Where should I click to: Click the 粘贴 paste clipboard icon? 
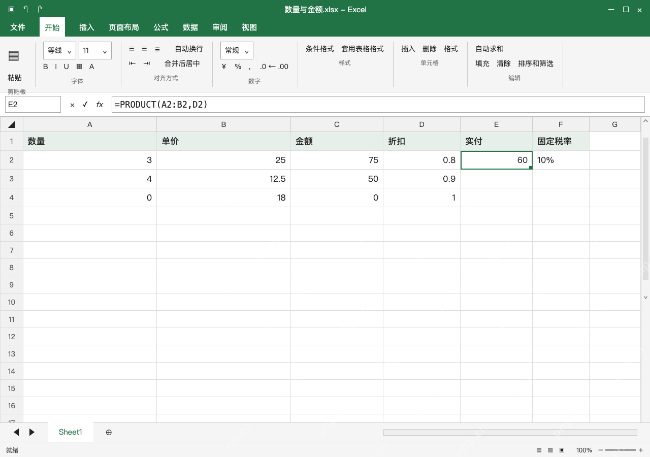coord(14,56)
